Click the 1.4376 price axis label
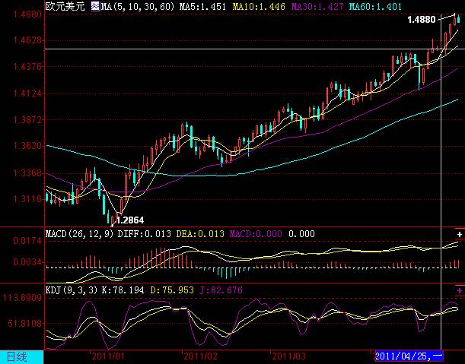Viewport: 465px width, 364px height. pos(27,66)
